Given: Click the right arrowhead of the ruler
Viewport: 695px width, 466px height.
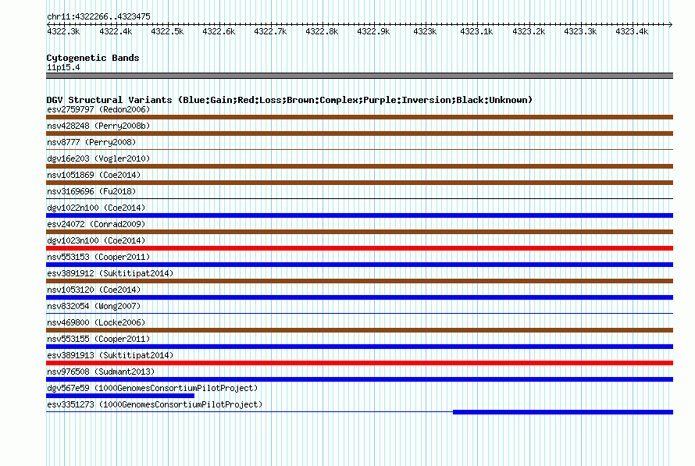Looking at the screenshot, I should [671, 24].
